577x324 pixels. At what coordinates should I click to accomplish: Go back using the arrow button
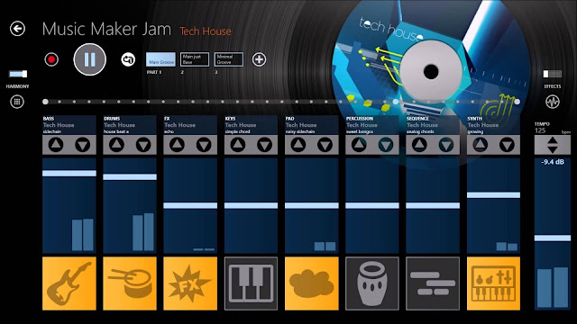click(x=17, y=29)
